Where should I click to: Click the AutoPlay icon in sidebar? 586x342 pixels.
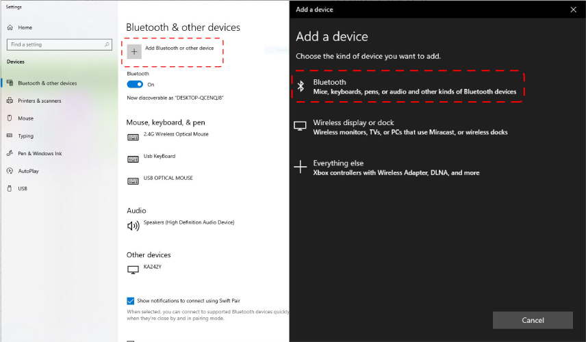[10, 170]
